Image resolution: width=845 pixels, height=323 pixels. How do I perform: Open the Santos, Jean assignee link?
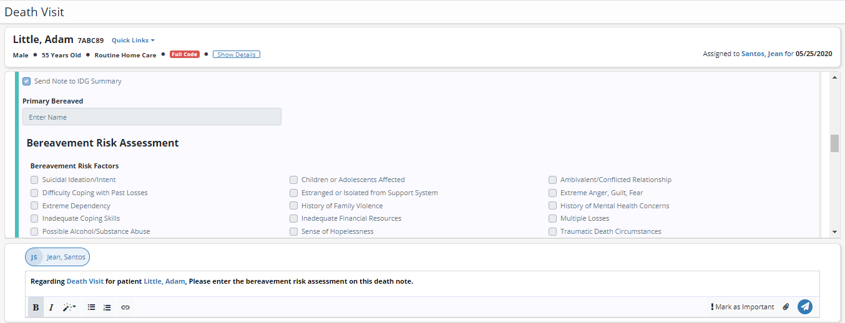(x=761, y=54)
